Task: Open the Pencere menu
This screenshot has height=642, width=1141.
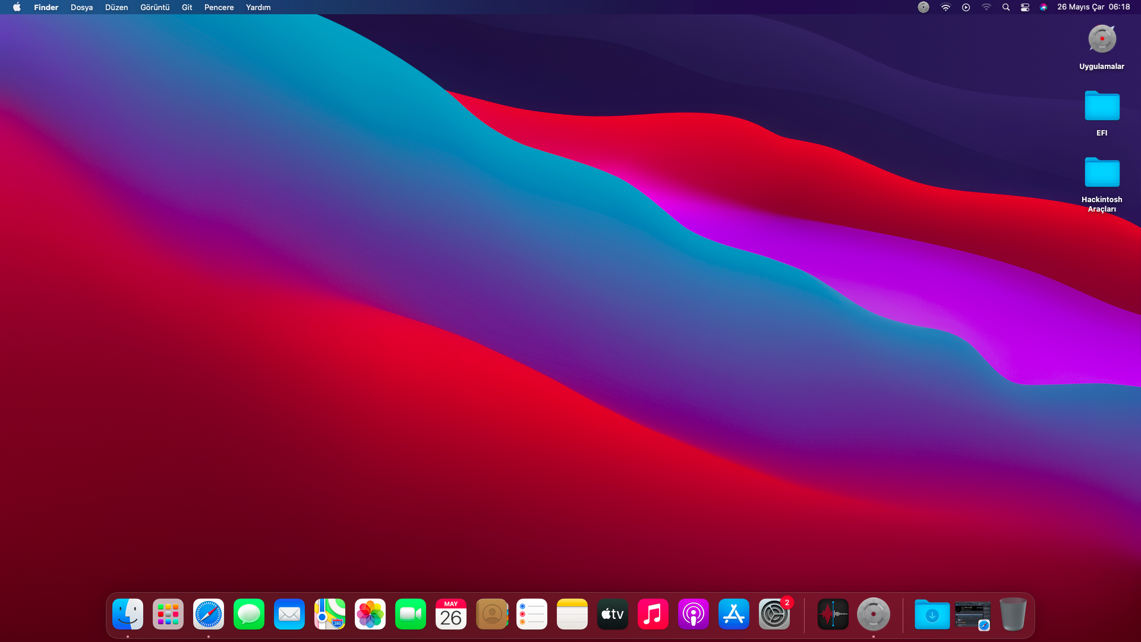Action: tap(219, 7)
